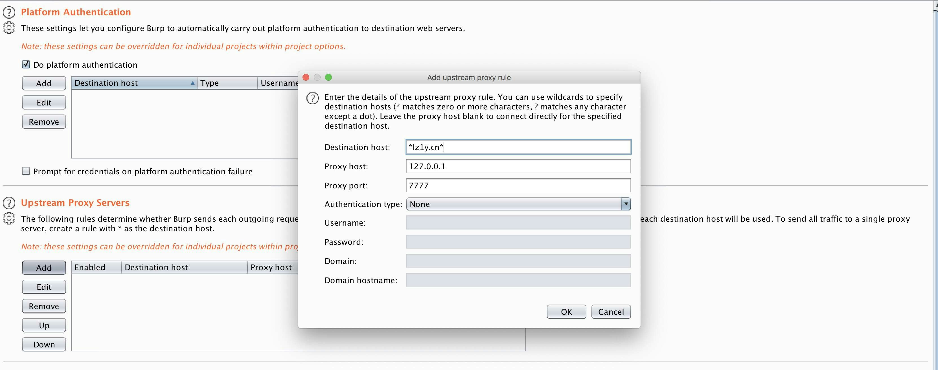Click the Platform Authentication help icon
This screenshot has height=370, width=938.
(9, 12)
